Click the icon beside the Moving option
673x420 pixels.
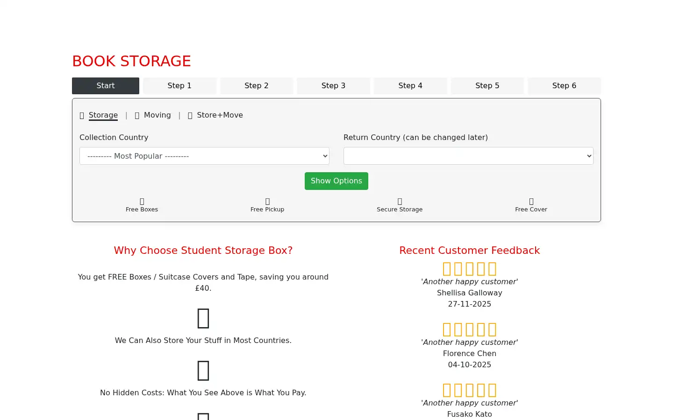(x=137, y=116)
